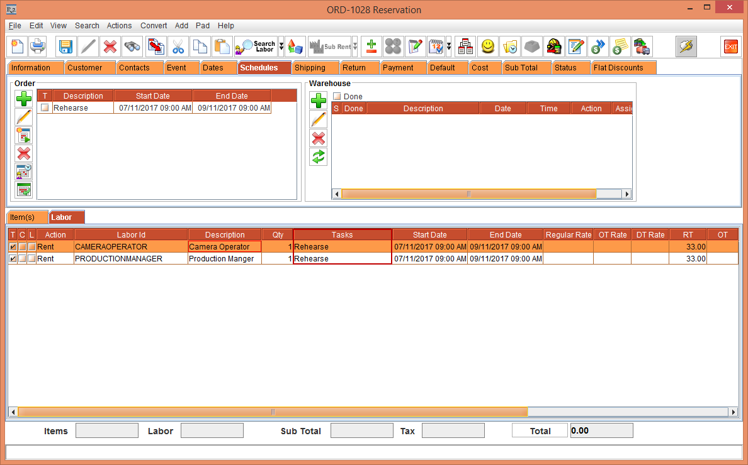Image resolution: width=748 pixels, height=465 pixels.
Task: Click the Regular Rate column header
Action: (x=568, y=234)
